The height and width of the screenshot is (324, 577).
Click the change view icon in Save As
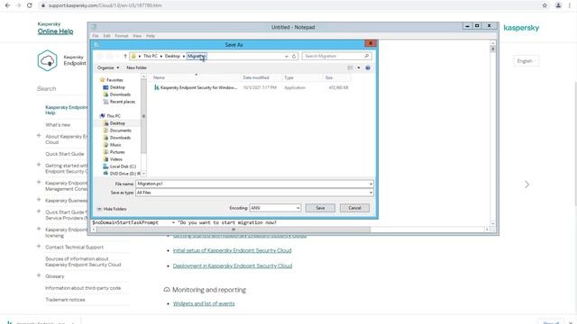351,67
